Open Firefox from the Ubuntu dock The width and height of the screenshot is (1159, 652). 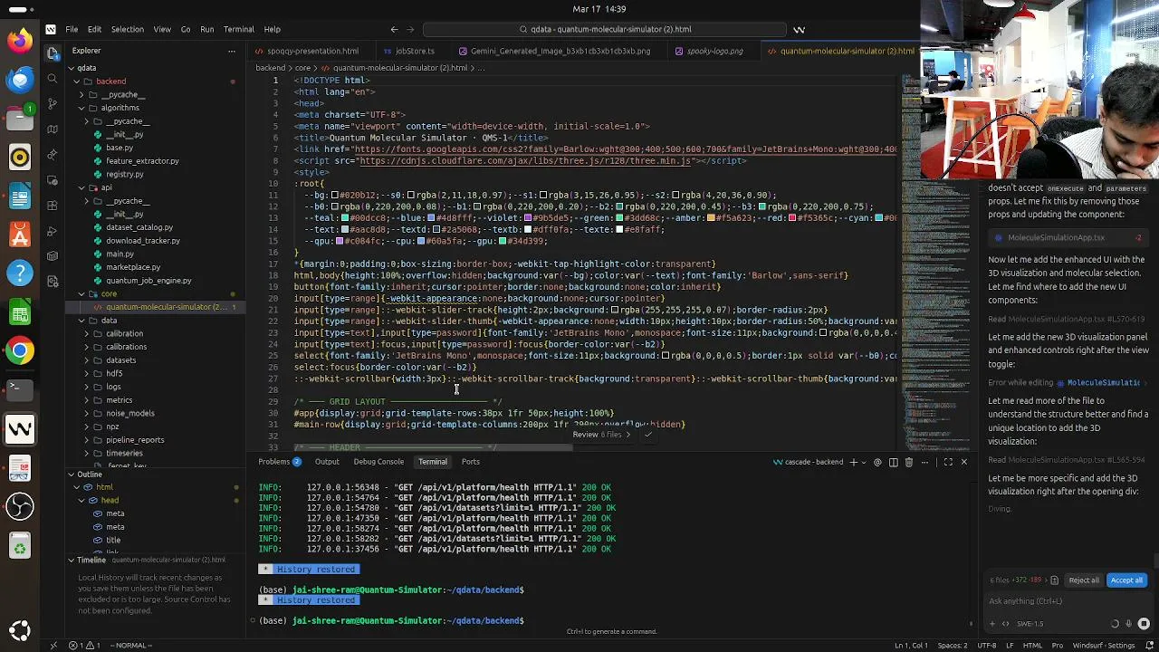pos(19,40)
